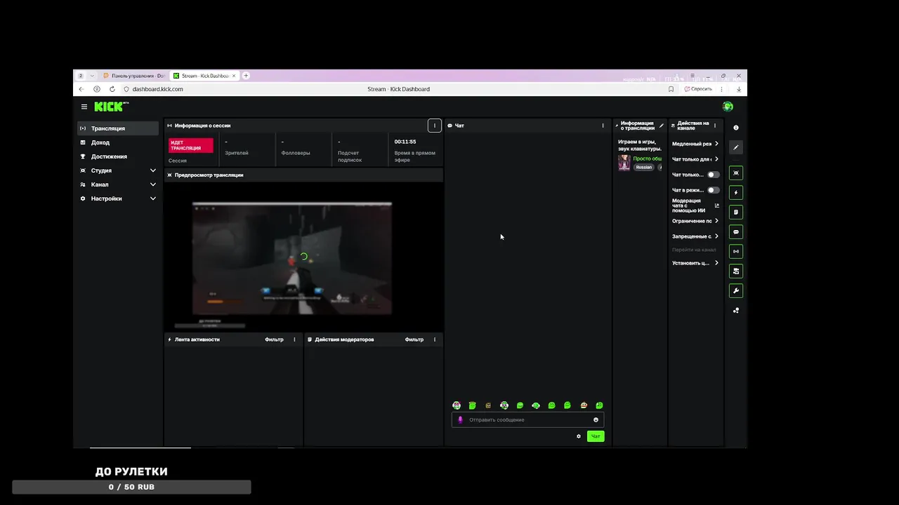Open the Фильтр dropdown in activity feed
Image resolution: width=899 pixels, height=505 pixels.
click(274, 339)
